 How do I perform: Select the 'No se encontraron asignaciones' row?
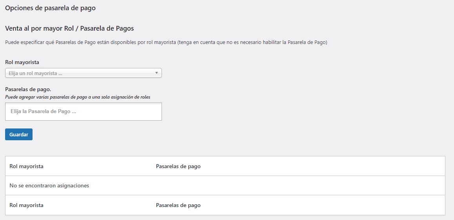click(x=49, y=185)
